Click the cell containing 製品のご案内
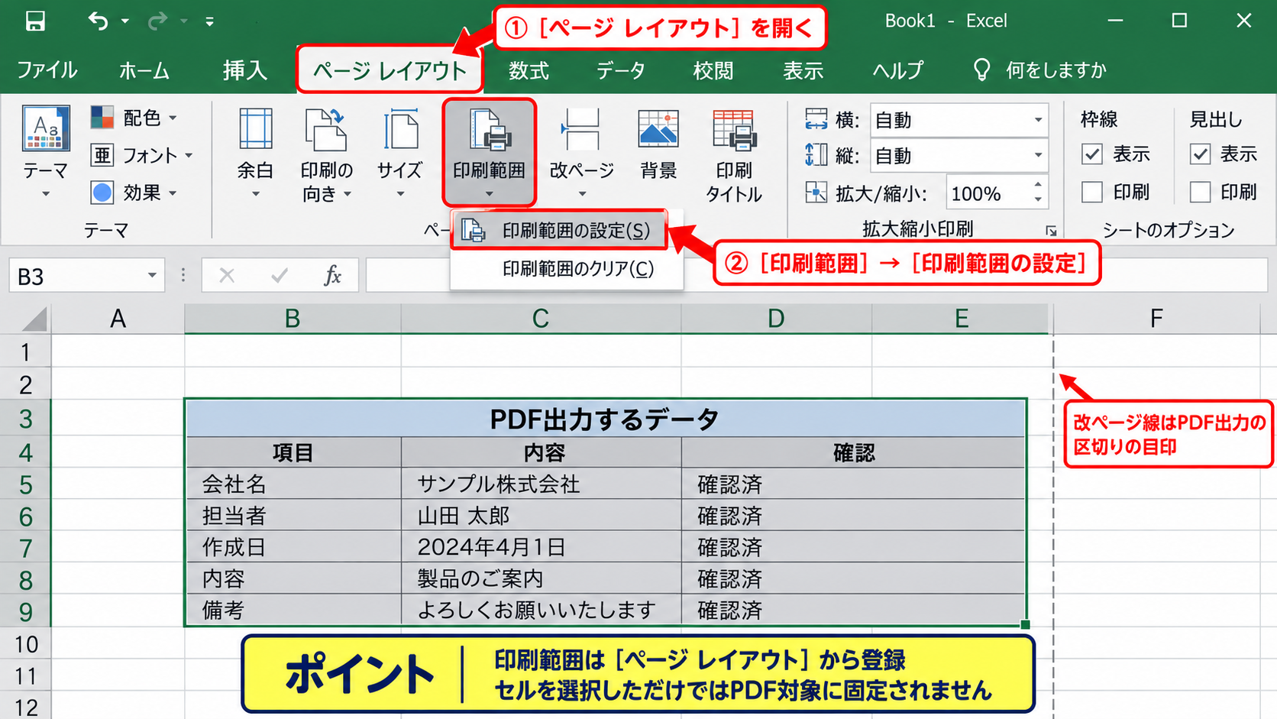The height and width of the screenshot is (719, 1277). click(x=541, y=578)
